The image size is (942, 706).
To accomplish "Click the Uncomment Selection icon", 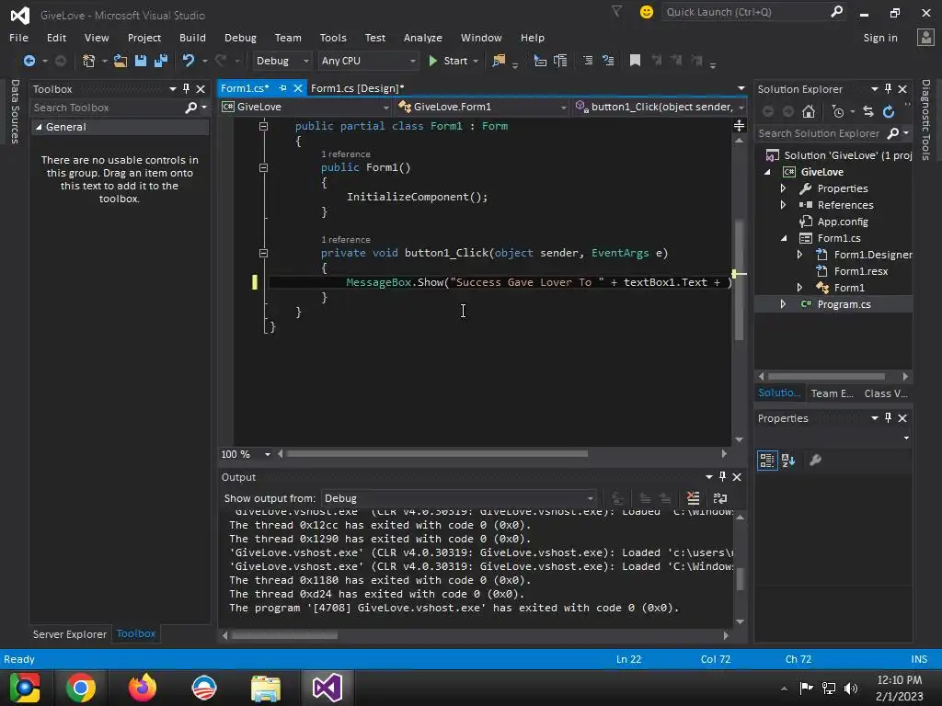I will 608,61.
